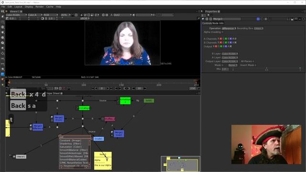Toggle blue checkbox in B Channels
Viewport: 306px width, 172px height.
click(230, 43)
